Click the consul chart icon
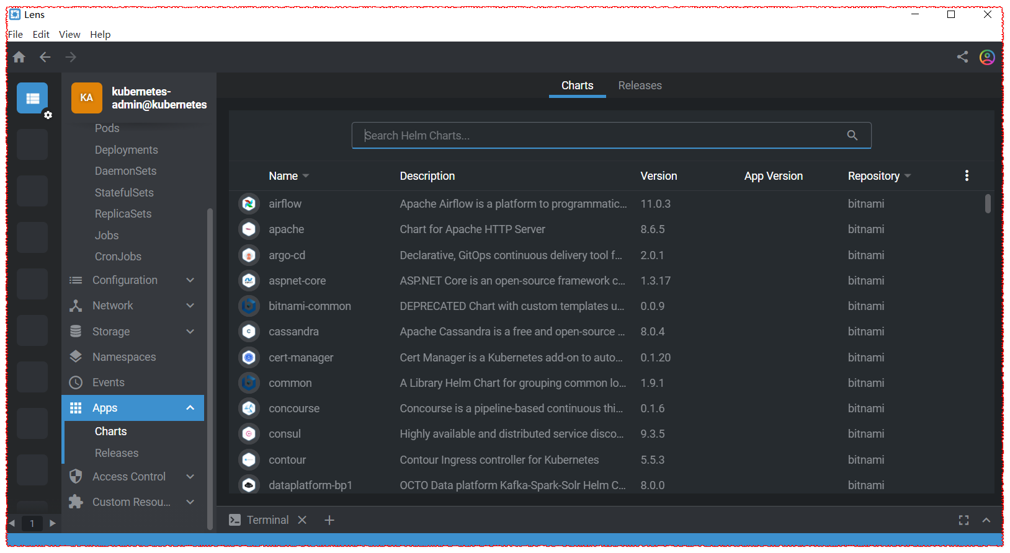Image resolution: width=1010 pixels, height=553 pixels. [249, 434]
